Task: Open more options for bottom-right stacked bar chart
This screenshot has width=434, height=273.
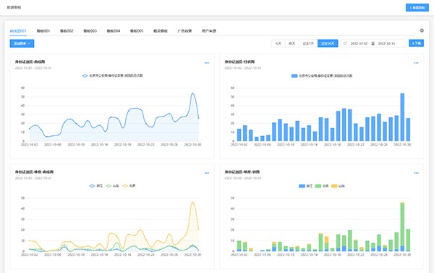Action: [417, 173]
